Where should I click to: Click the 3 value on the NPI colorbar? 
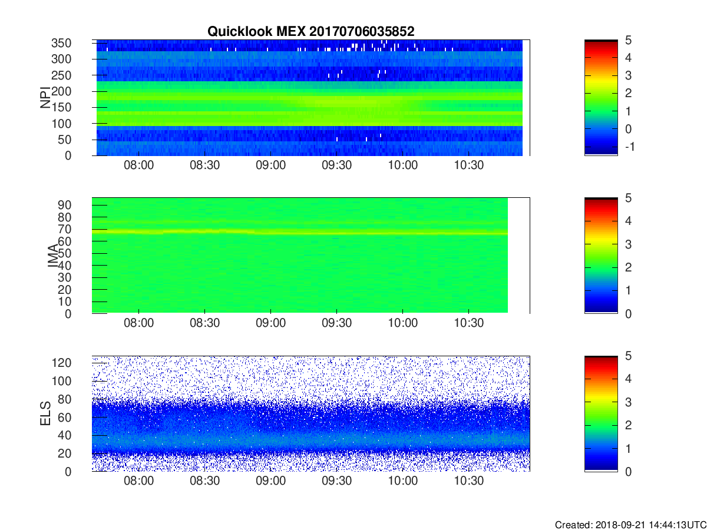coord(628,76)
